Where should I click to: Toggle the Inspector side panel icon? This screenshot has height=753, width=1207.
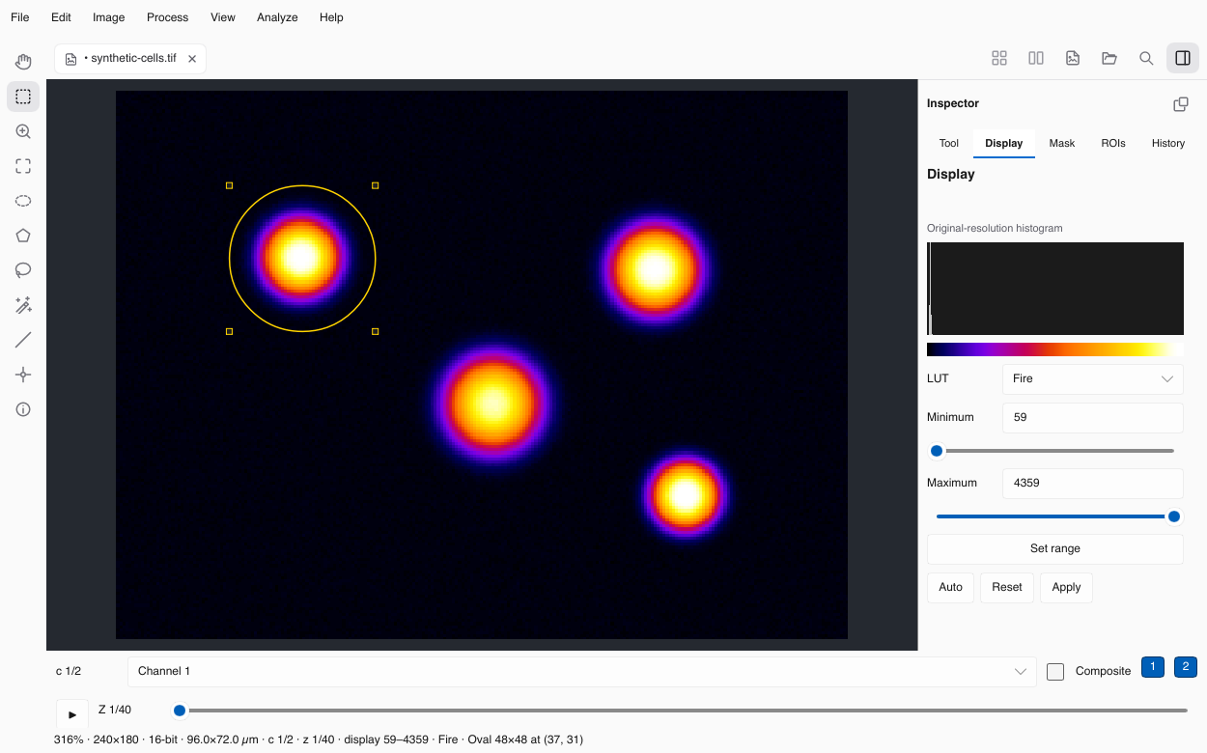click(1183, 58)
